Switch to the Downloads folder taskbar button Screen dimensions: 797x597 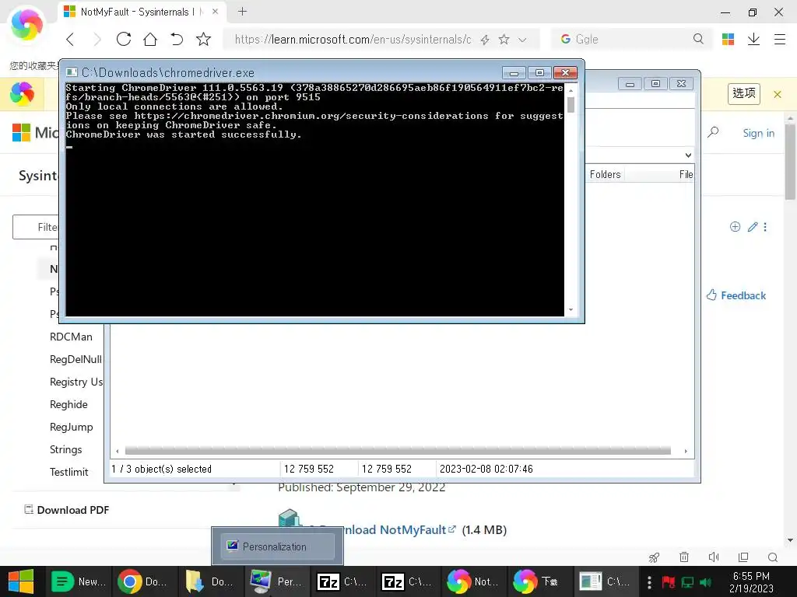[x=210, y=581]
